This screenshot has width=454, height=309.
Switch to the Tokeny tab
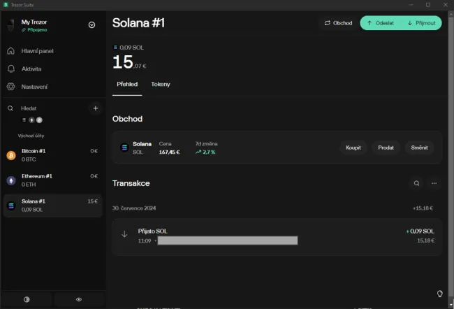point(161,84)
